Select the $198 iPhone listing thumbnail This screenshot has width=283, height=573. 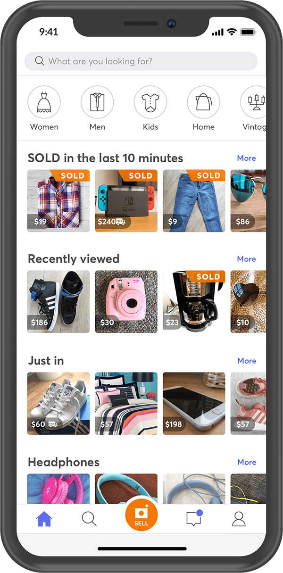(194, 404)
